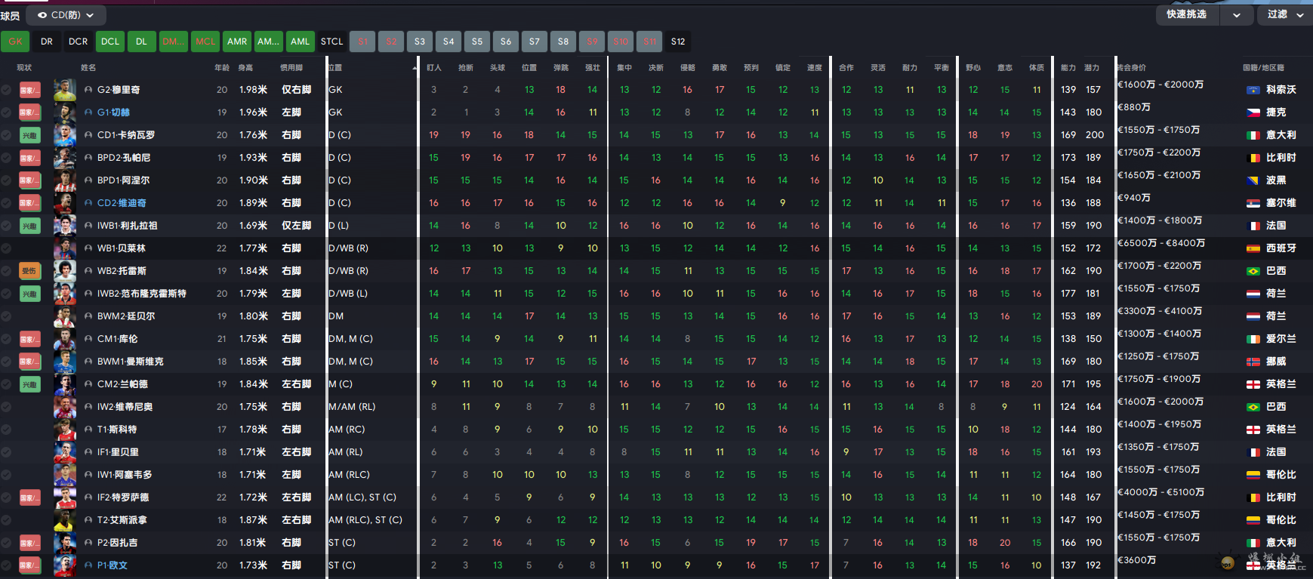1313x579 pixels.
Task: Tick the selection circle for IW2·维蒂尼奥
Action: 6,407
